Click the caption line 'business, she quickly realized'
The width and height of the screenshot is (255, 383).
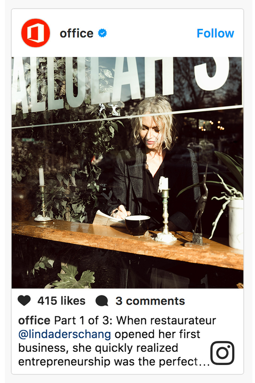pos(98,348)
